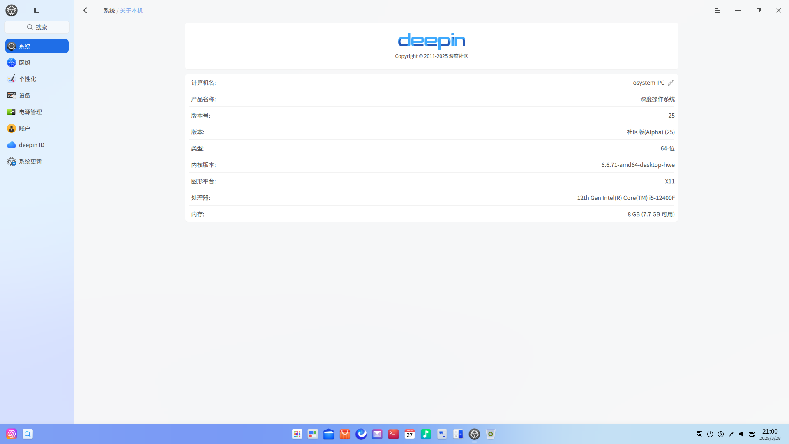Open 账户 settings
Image resolution: width=789 pixels, height=444 pixels.
tap(37, 128)
